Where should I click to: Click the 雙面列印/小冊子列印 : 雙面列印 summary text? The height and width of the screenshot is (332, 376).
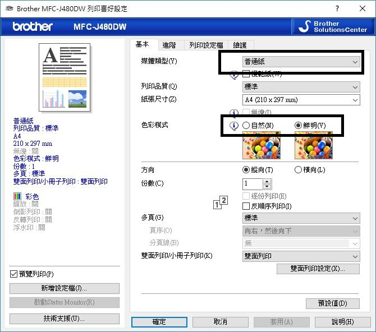(x=61, y=182)
